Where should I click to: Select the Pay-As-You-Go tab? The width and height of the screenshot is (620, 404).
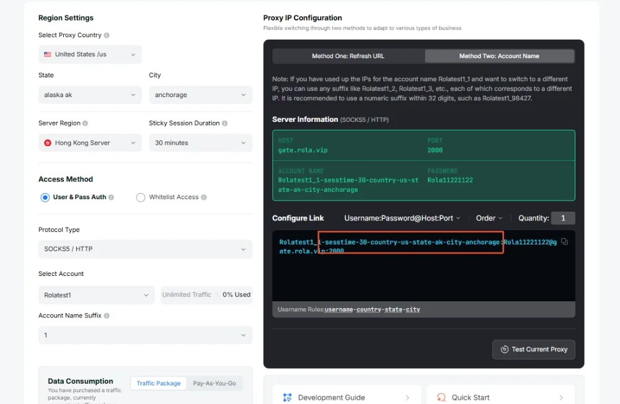click(215, 383)
